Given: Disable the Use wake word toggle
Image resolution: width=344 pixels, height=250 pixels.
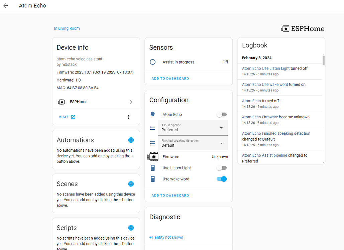Looking at the screenshot, I should 221,179.
